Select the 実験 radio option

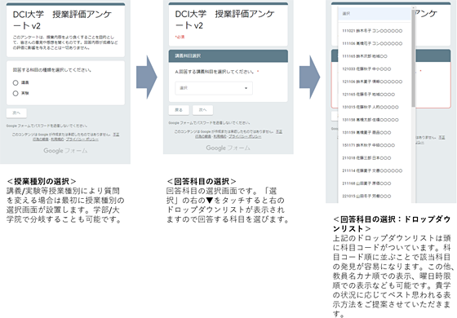pyautogui.click(x=16, y=93)
